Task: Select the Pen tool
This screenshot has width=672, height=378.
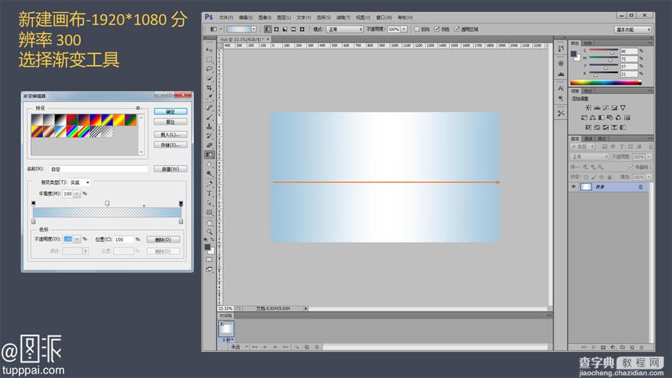Action: [x=209, y=184]
